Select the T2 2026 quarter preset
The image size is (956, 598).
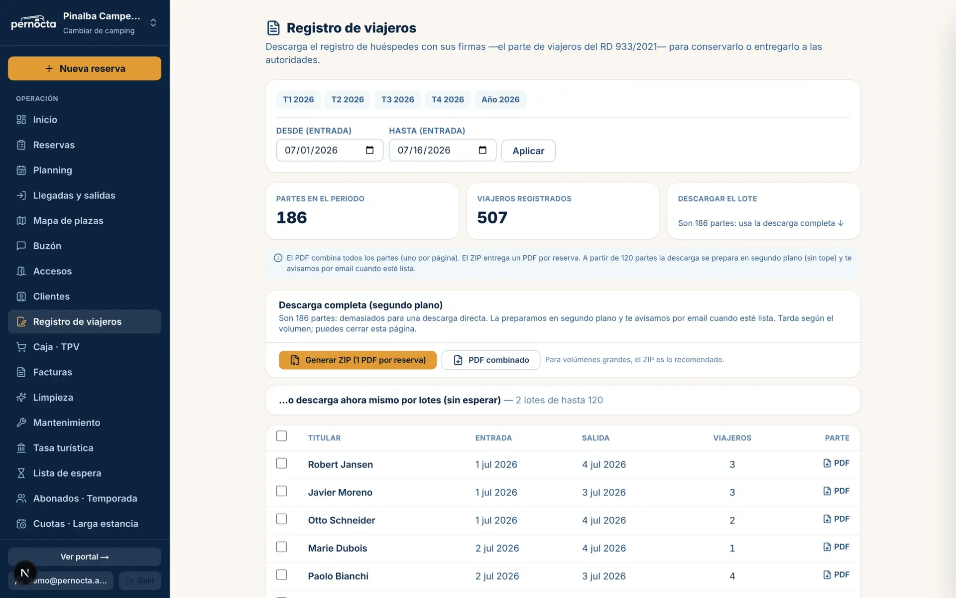pos(348,100)
